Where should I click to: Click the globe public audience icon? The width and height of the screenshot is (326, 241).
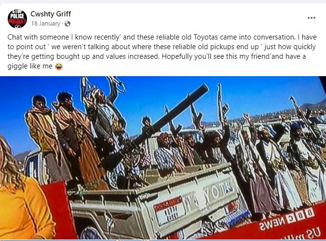tap(68, 24)
